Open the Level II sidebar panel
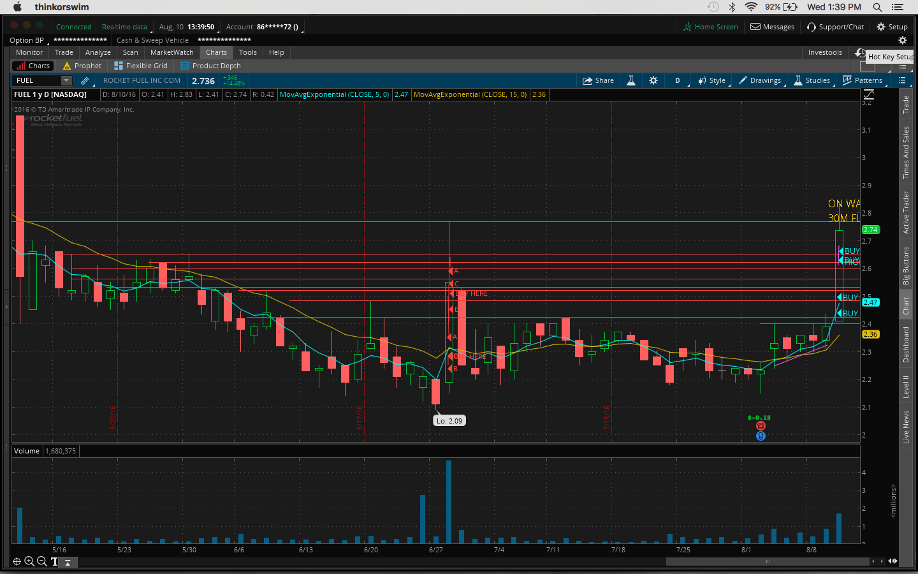 906,386
